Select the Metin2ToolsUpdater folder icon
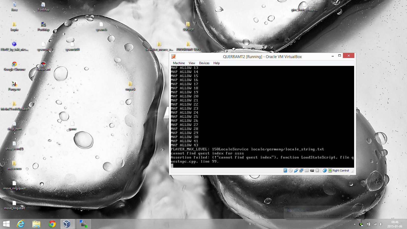Image resolution: width=407 pixels, height=229 pixels. pyautogui.click(x=14, y=106)
